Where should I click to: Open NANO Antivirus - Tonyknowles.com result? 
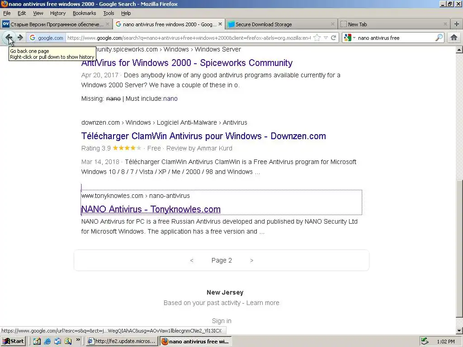(x=151, y=209)
